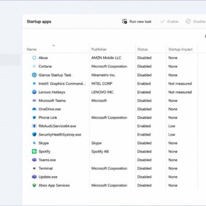The height and width of the screenshot is (206, 206).
Task: Click the Run new task icon
Action: 125,22
